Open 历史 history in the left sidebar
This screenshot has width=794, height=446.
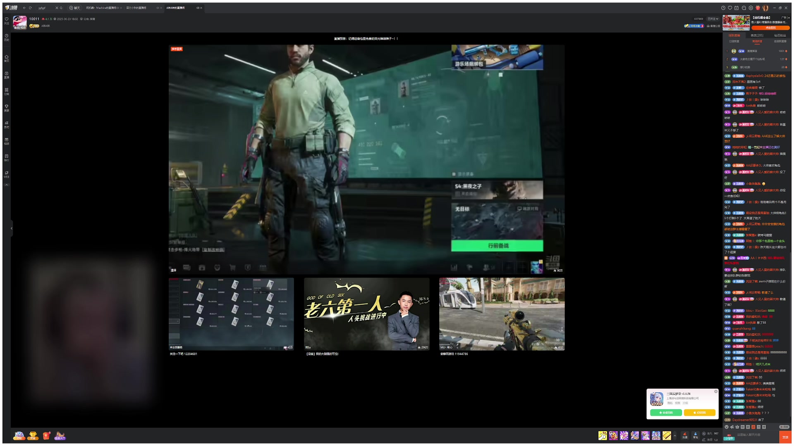point(6,37)
